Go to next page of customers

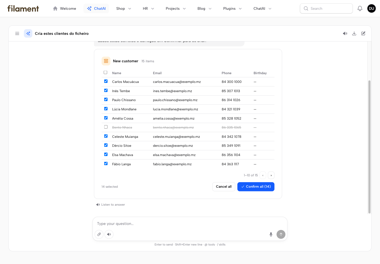[271, 175]
